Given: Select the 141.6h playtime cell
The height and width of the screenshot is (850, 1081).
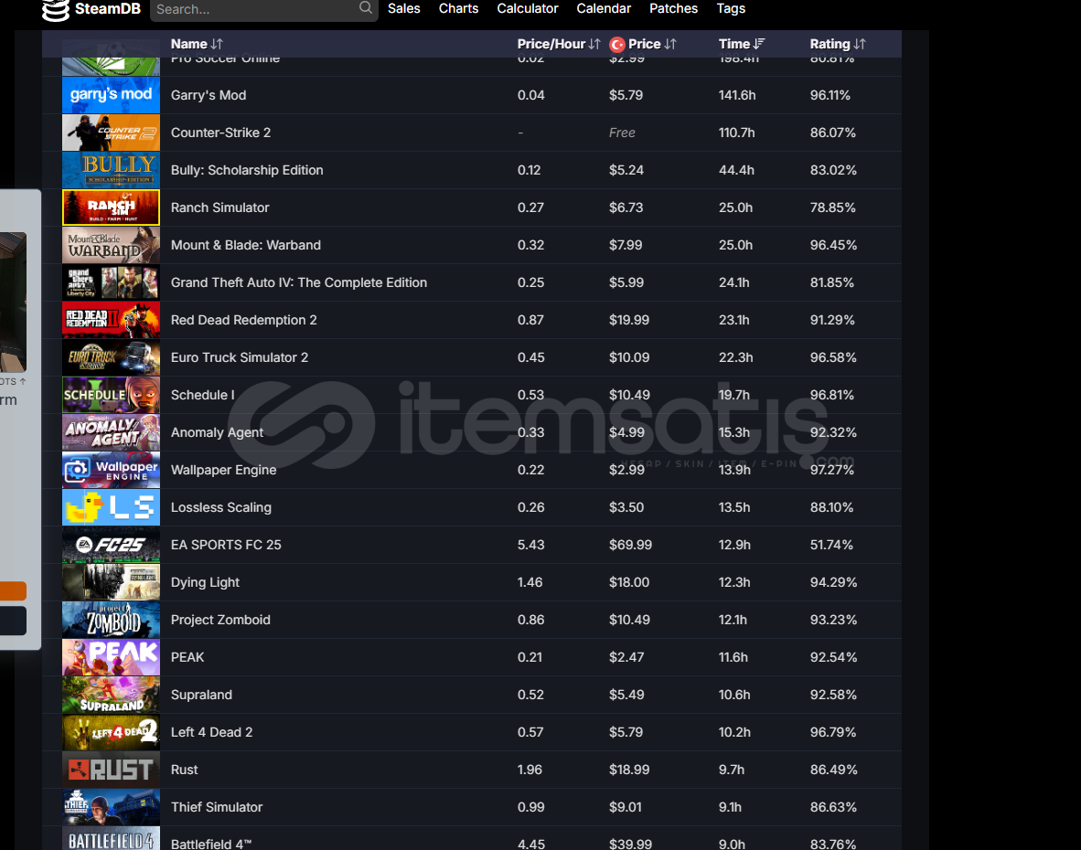Looking at the screenshot, I should click(x=737, y=95).
